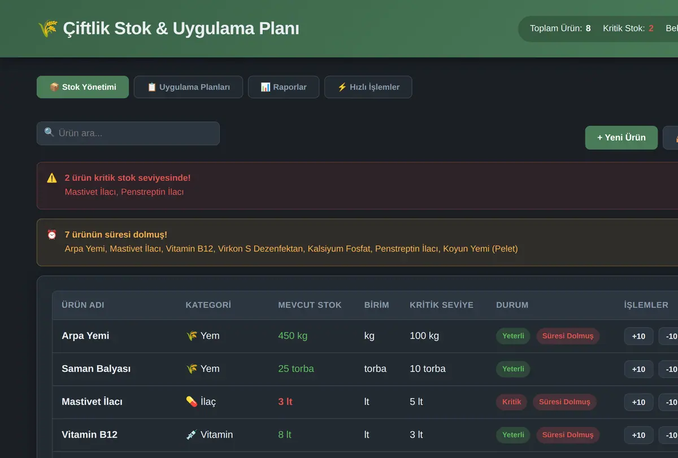Screen dimensions: 678x458
Task: Select the Vitamin B12 product name
Action: 90,435
